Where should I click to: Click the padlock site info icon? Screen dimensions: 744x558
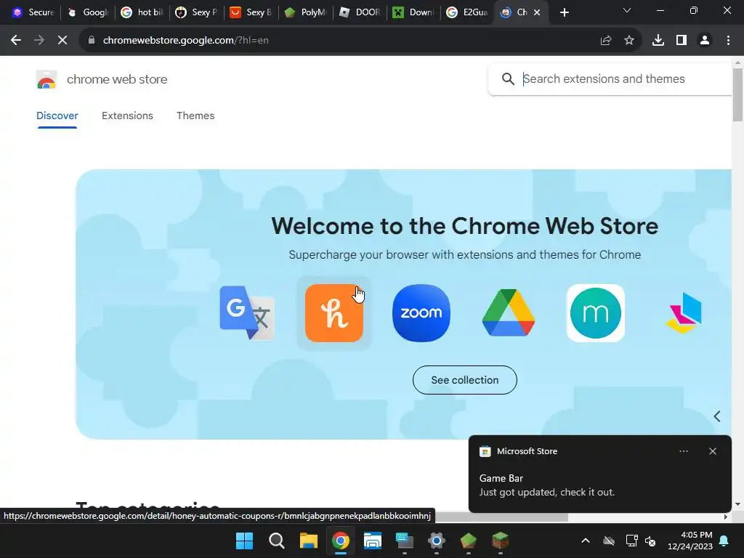pos(92,41)
